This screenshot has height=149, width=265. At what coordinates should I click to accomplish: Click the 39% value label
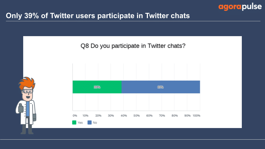97,87
